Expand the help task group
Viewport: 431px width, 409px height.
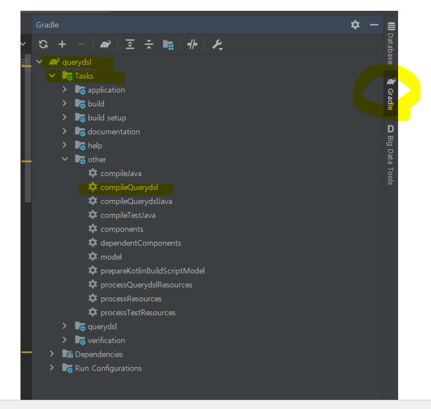tap(64, 145)
